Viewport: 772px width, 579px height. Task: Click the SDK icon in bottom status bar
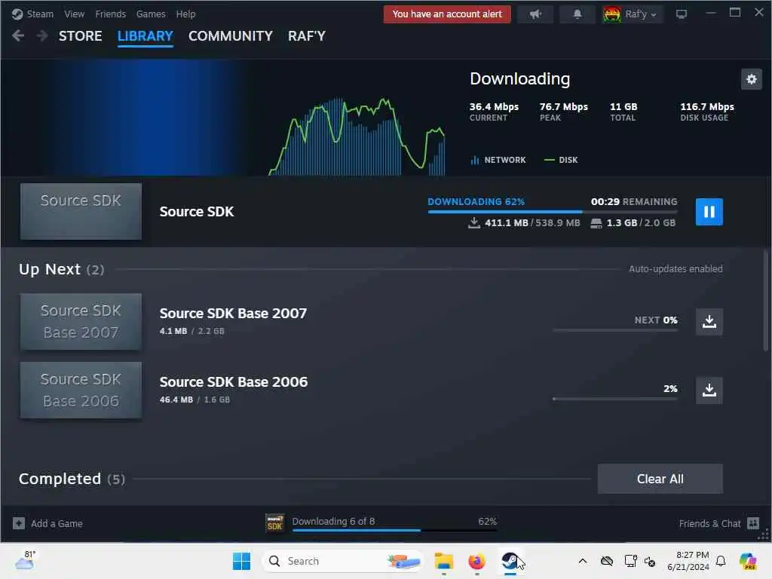[x=274, y=523]
